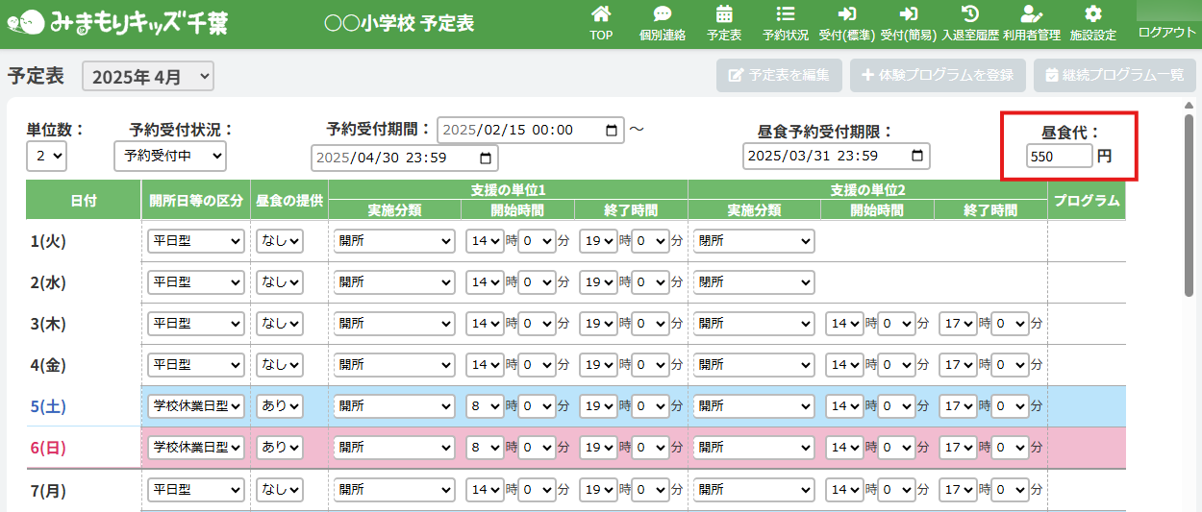1202x512 pixels.
Task: Click ログアウト link
Action: point(1166,33)
